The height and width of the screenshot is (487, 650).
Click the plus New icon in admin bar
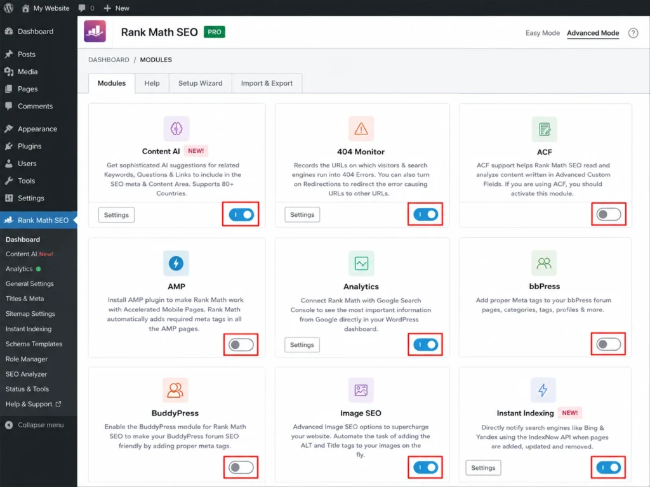point(107,8)
